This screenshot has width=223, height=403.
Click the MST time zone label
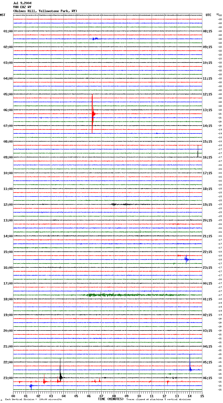(3, 15)
